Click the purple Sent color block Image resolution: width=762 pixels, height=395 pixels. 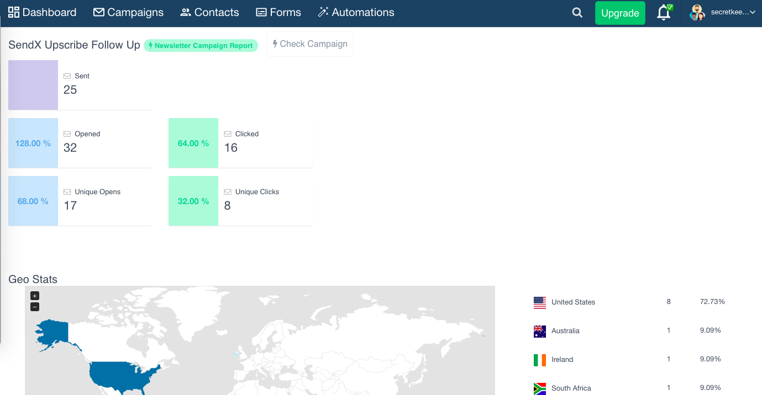pos(33,85)
